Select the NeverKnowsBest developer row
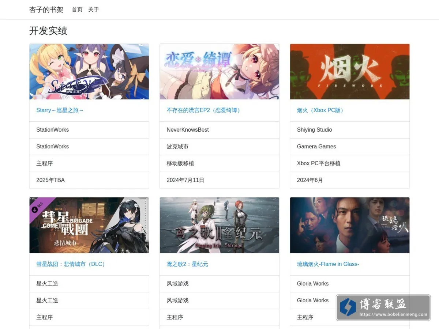439x329 pixels. click(219, 130)
